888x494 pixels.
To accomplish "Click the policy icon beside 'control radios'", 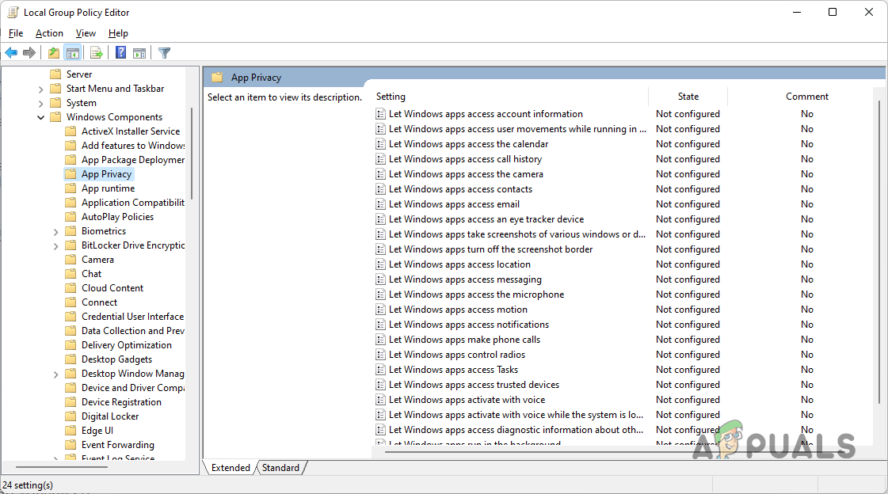I will click(x=380, y=355).
